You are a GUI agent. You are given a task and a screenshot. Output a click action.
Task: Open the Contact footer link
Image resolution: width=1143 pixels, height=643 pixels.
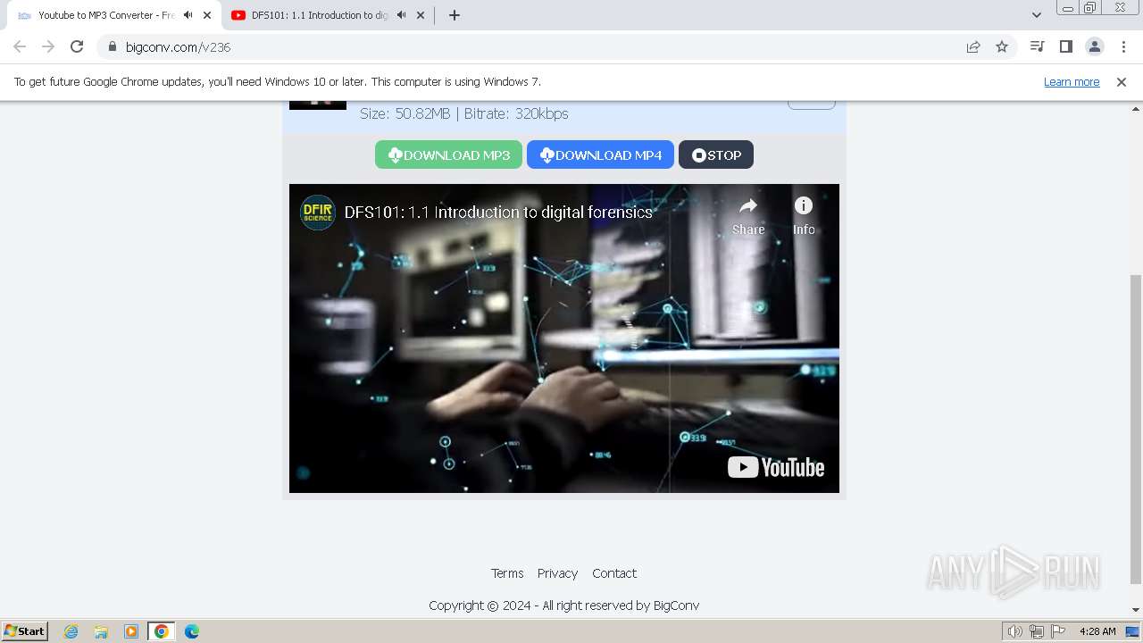614,573
